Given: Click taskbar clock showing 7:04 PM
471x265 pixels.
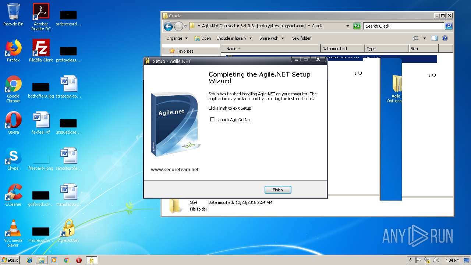Looking at the screenshot, I should pyautogui.click(x=452, y=260).
